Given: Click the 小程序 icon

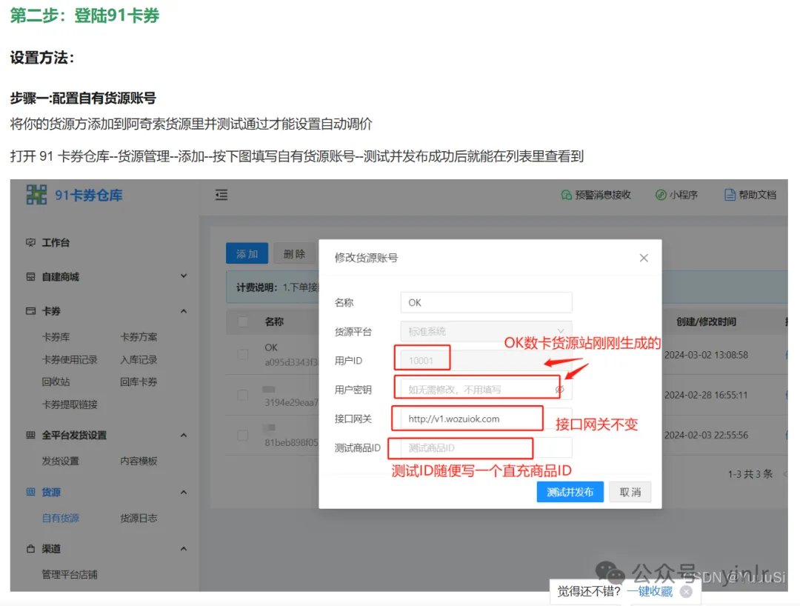Looking at the screenshot, I should (661, 195).
